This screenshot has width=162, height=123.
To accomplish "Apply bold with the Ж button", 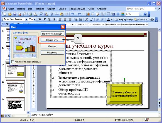I will [40, 19].
